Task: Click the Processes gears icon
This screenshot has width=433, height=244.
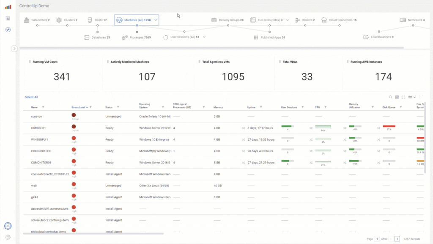Action: [125, 37]
